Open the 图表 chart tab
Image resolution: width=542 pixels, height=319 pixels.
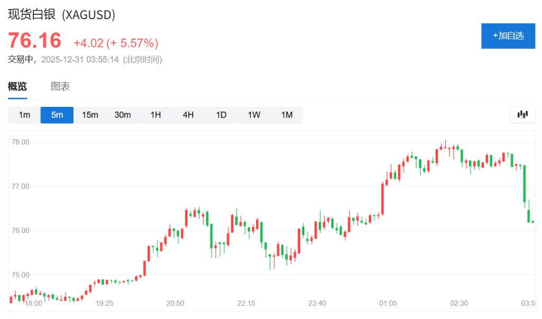coord(60,87)
